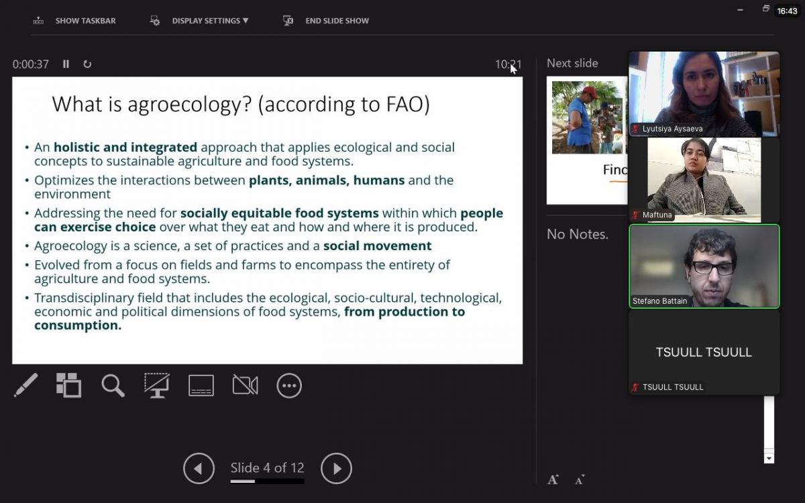Image resolution: width=805 pixels, height=503 pixels.
Task: Toggle subtitles icon below slide
Action: 201,386
